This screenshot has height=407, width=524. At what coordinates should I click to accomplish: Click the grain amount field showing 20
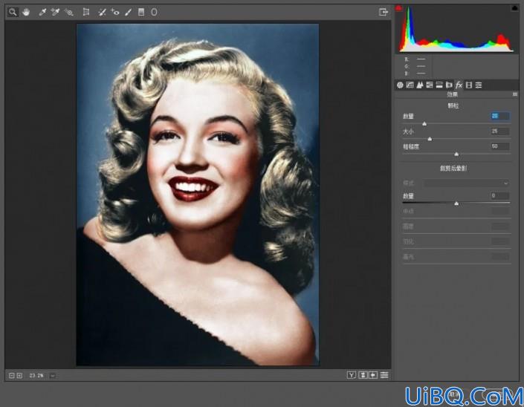click(500, 116)
